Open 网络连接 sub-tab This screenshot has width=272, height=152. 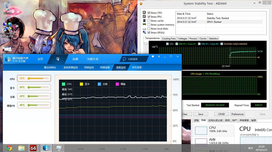(x=105, y=67)
